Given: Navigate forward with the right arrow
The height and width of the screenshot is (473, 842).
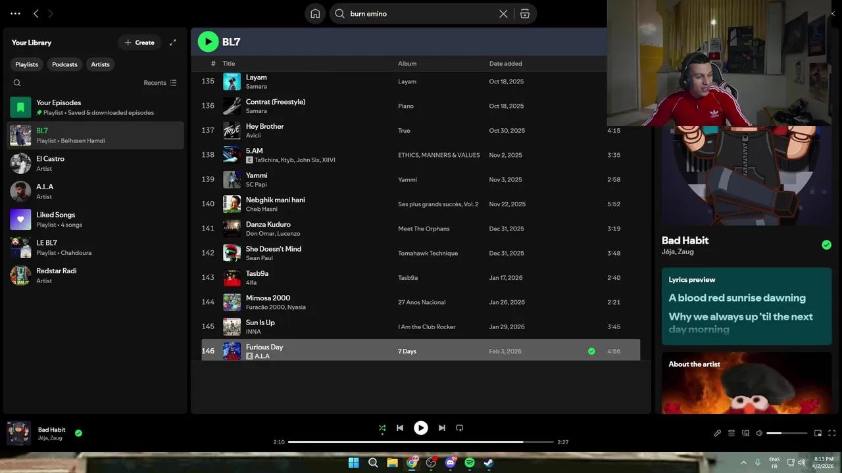Looking at the screenshot, I should click(x=51, y=13).
